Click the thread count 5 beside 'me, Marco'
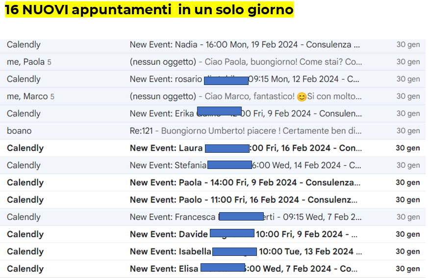This screenshot has width=430, height=278. tap(52, 97)
